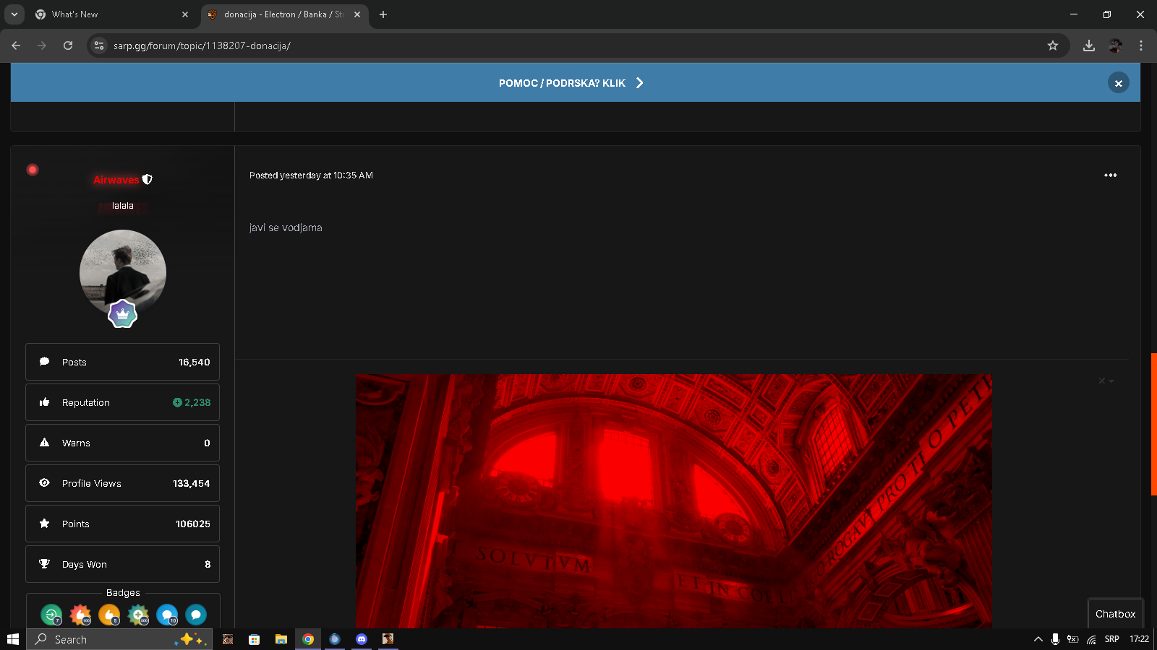
Task: Open the Airwaves user profile link
Action: pyautogui.click(x=116, y=180)
